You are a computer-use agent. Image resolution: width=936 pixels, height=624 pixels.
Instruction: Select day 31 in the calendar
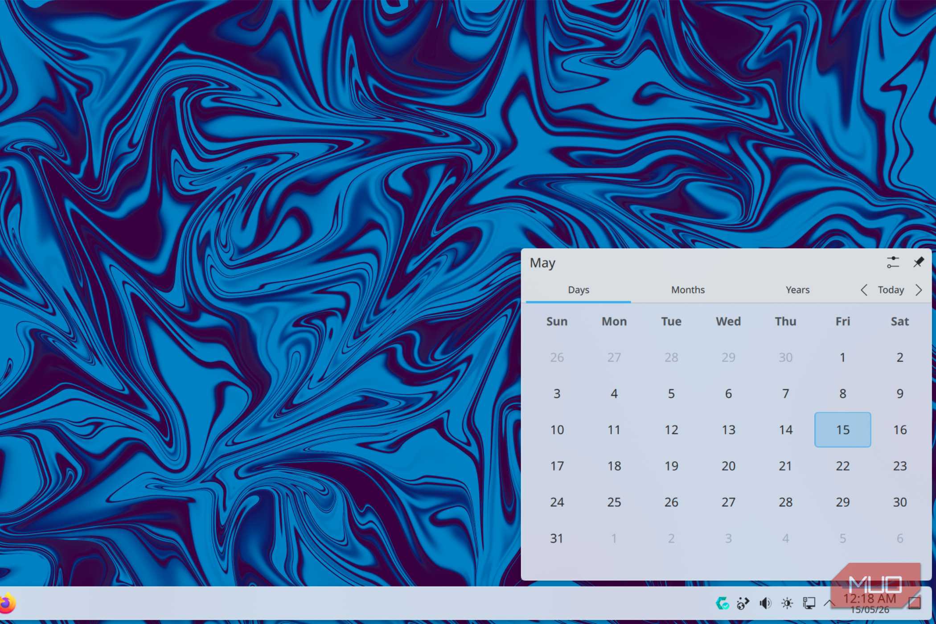(557, 538)
